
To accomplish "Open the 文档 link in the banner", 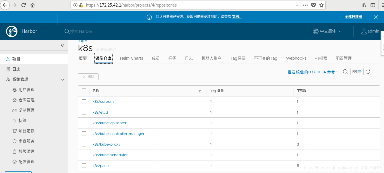I will (237, 17).
